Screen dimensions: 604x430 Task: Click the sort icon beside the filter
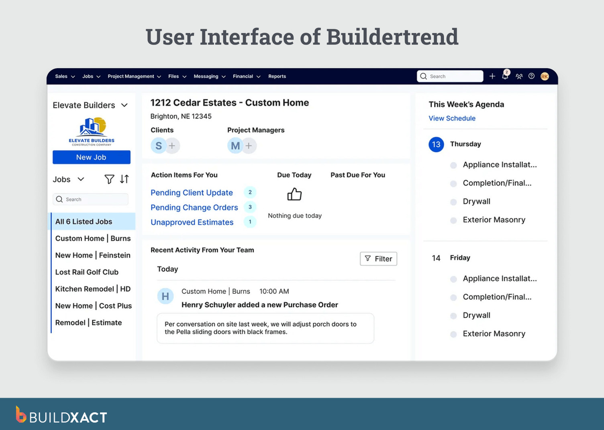pos(124,179)
